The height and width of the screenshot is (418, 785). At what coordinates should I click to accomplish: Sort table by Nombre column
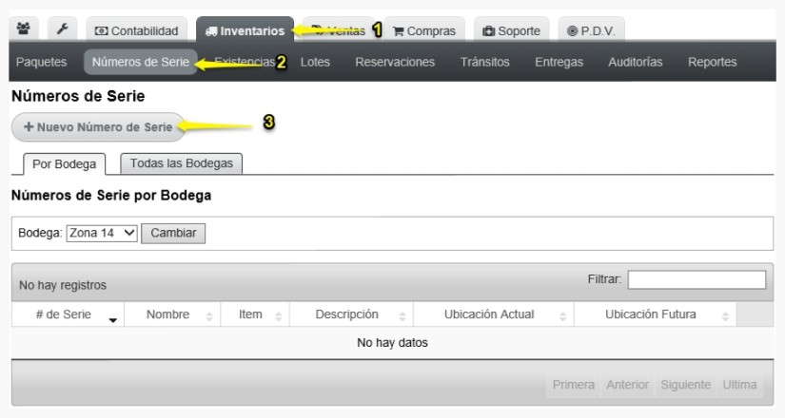tap(172, 314)
